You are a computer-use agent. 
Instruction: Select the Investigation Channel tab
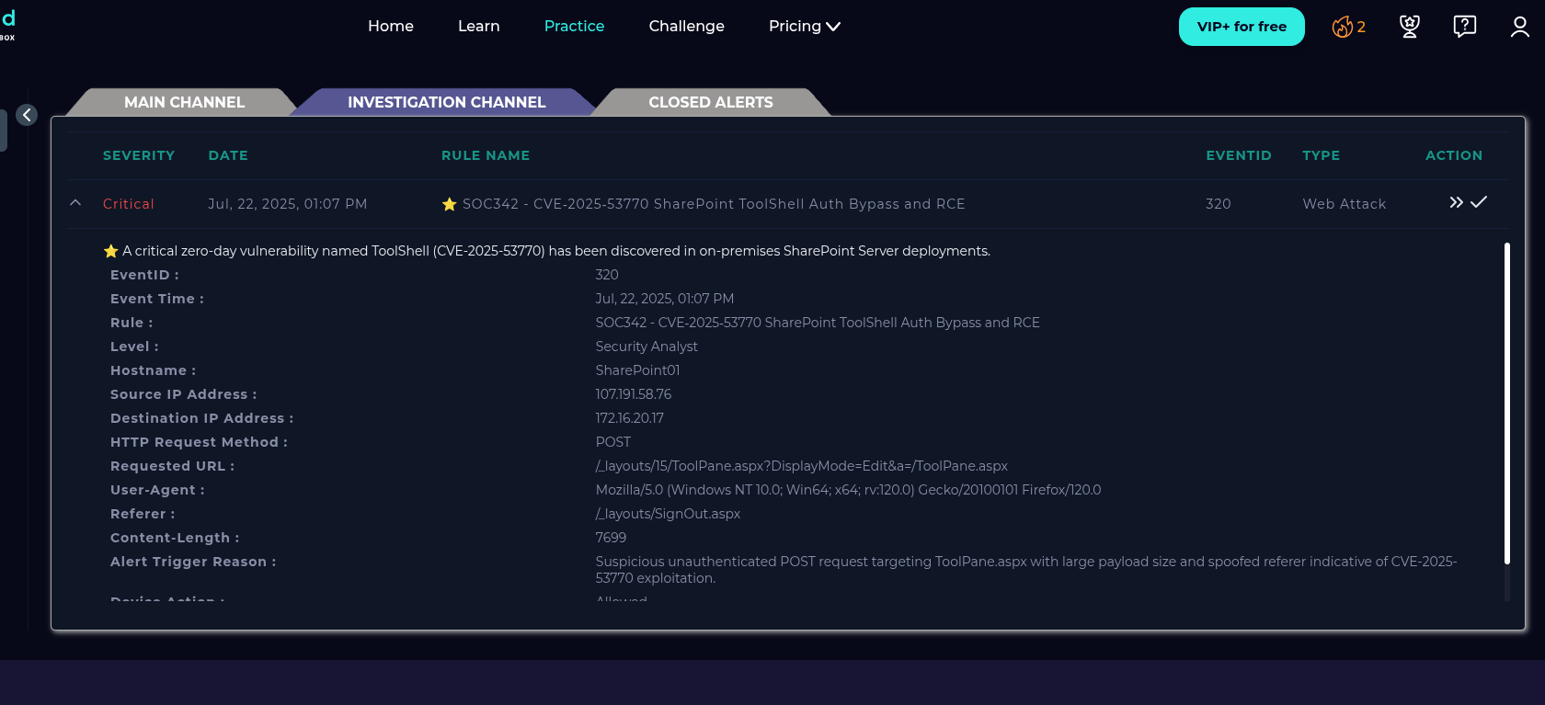[446, 102]
